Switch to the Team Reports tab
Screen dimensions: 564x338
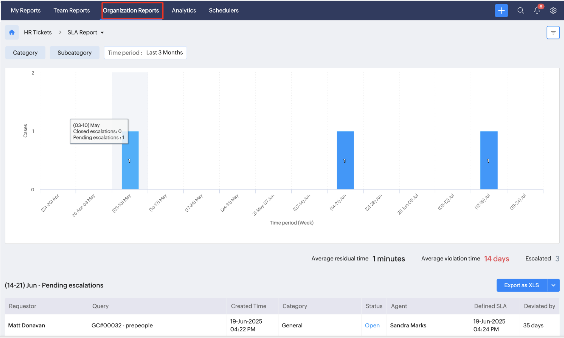click(71, 10)
